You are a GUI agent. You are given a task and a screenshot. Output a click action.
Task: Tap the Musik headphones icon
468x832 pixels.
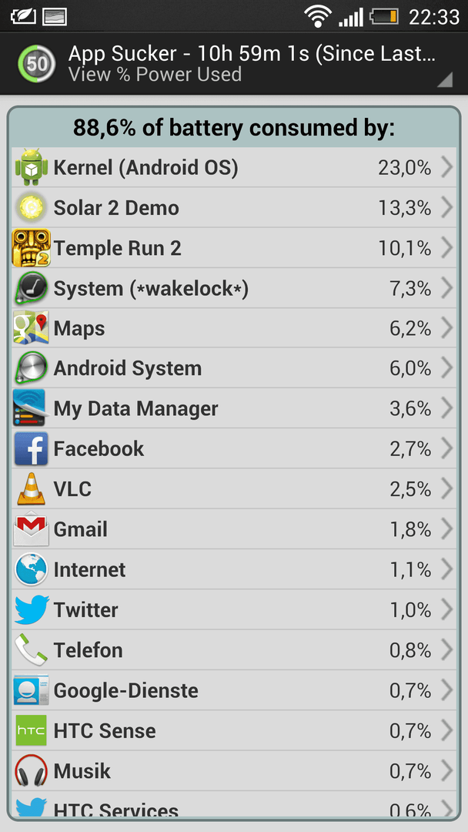[32, 771]
